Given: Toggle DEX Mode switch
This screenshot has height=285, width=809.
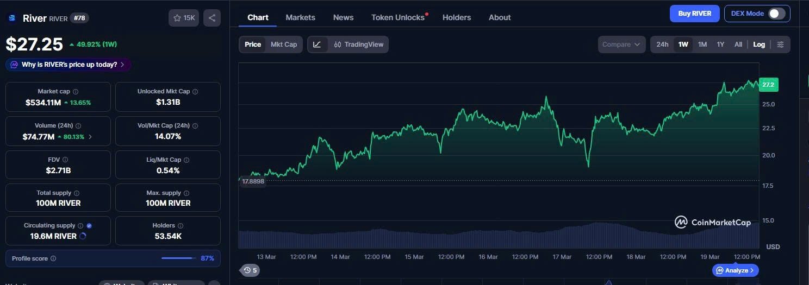Looking at the screenshot, I should click(776, 14).
